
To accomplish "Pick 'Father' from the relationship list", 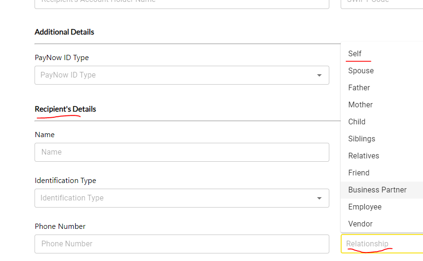I will click(359, 87).
